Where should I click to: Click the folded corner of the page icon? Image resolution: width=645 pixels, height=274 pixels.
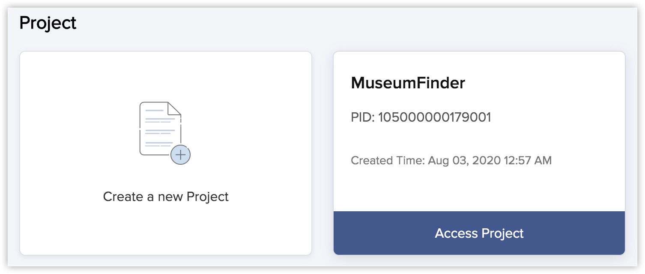(x=174, y=108)
